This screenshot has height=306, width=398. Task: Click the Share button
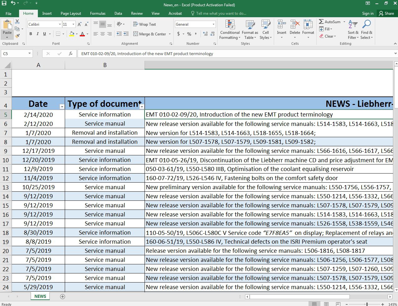click(386, 13)
